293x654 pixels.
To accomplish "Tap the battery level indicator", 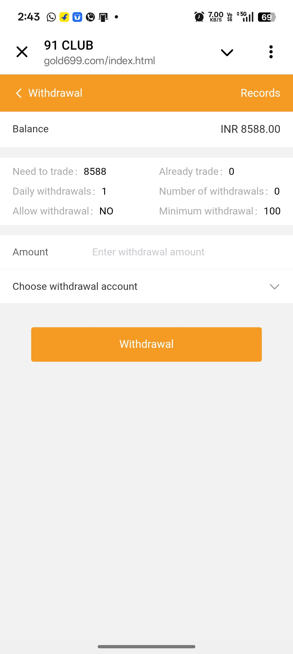I will pyautogui.click(x=267, y=17).
